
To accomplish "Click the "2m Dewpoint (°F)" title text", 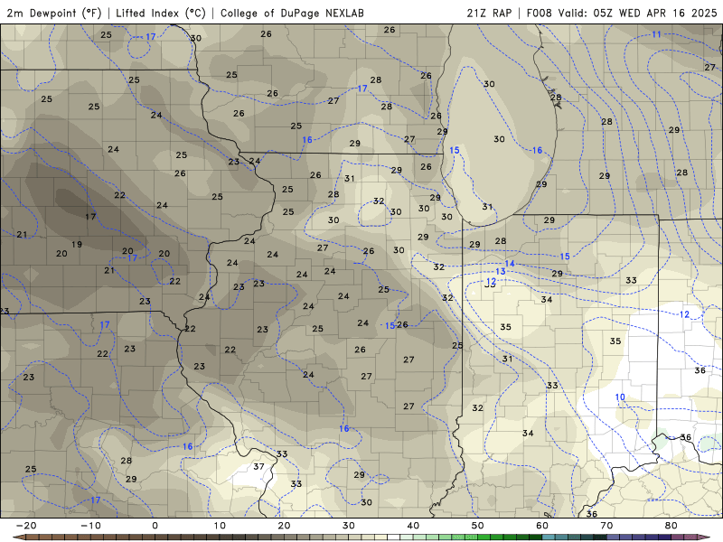I will pyautogui.click(x=54, y=13).
